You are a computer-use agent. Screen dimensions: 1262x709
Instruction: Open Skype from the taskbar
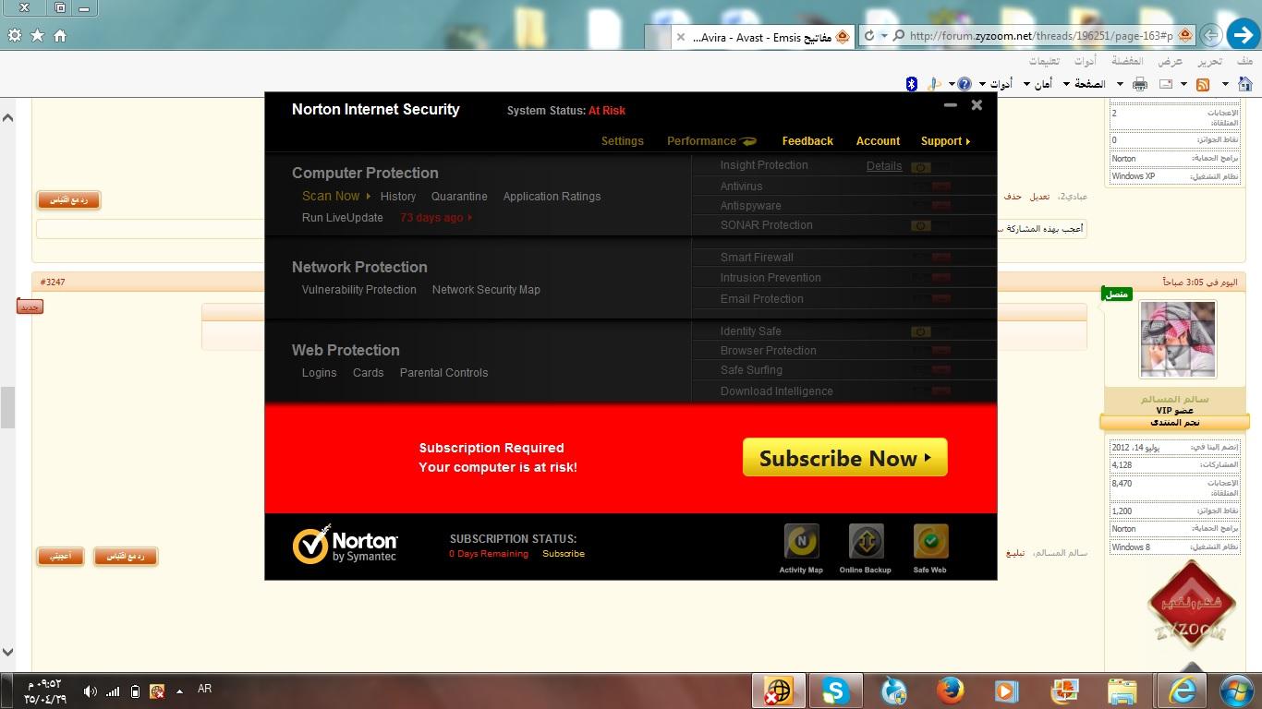[x=835, y=691]
